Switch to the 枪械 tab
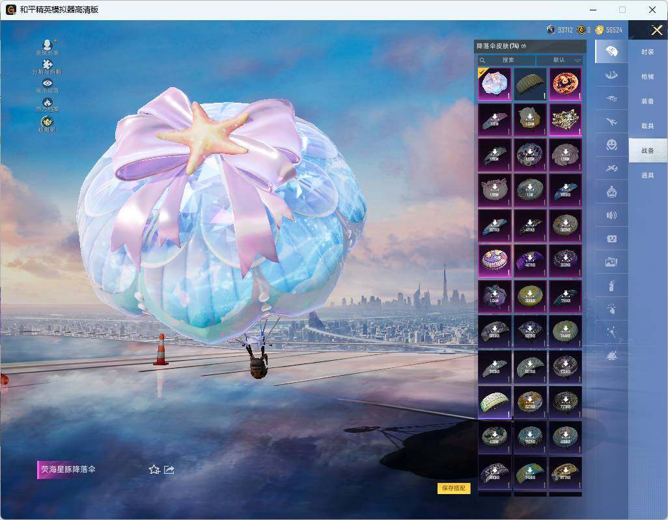This screenshot has width=668, height=520. pyautogui.click(x=648, y=77)
